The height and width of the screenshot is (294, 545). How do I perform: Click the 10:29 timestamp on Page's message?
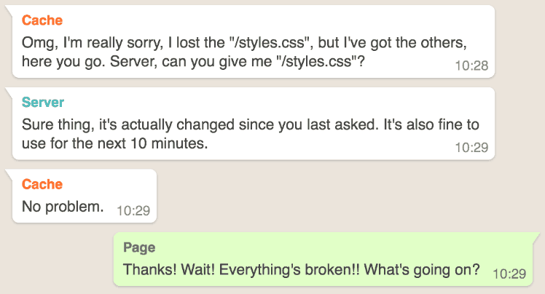click(x=509, y=274)
